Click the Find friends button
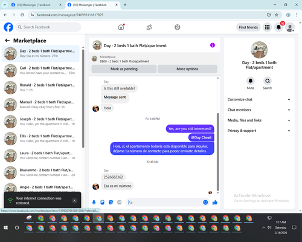302x242 pixels. coord(248,27)
